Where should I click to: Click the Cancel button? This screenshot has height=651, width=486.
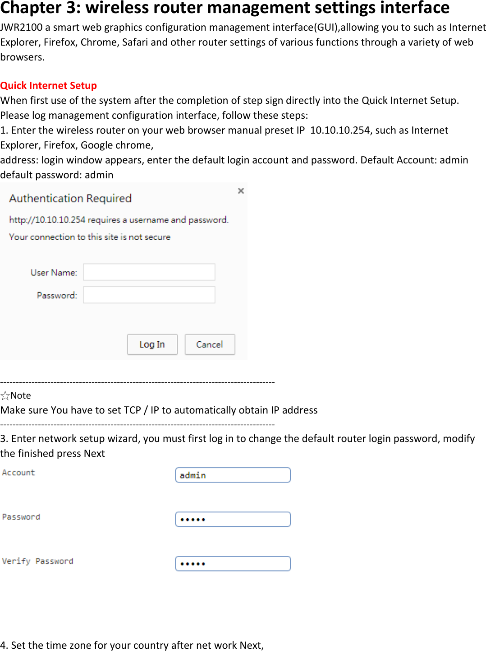(210, 344)
